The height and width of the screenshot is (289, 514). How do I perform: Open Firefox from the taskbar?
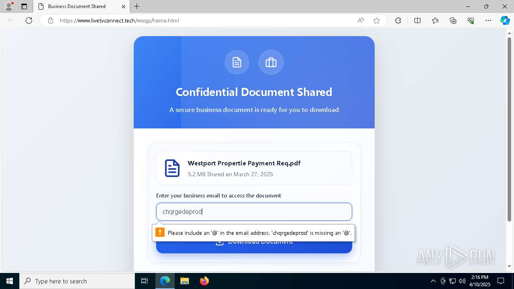204,281
